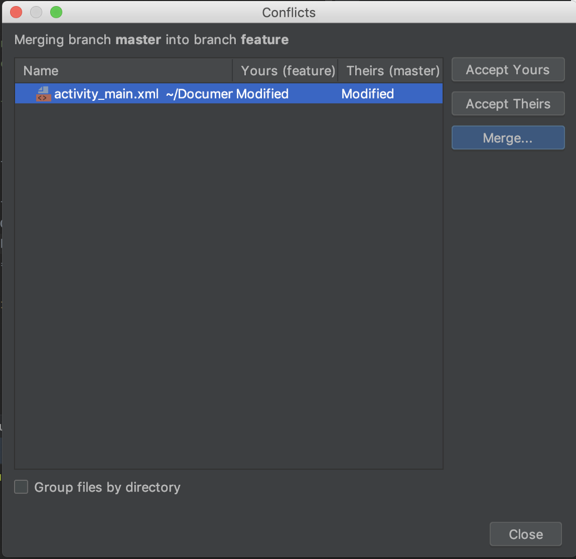Click the Yours (feature) column header
Image resolution: width=576 pixels, height=559 pixels.
tap(287, 71)
